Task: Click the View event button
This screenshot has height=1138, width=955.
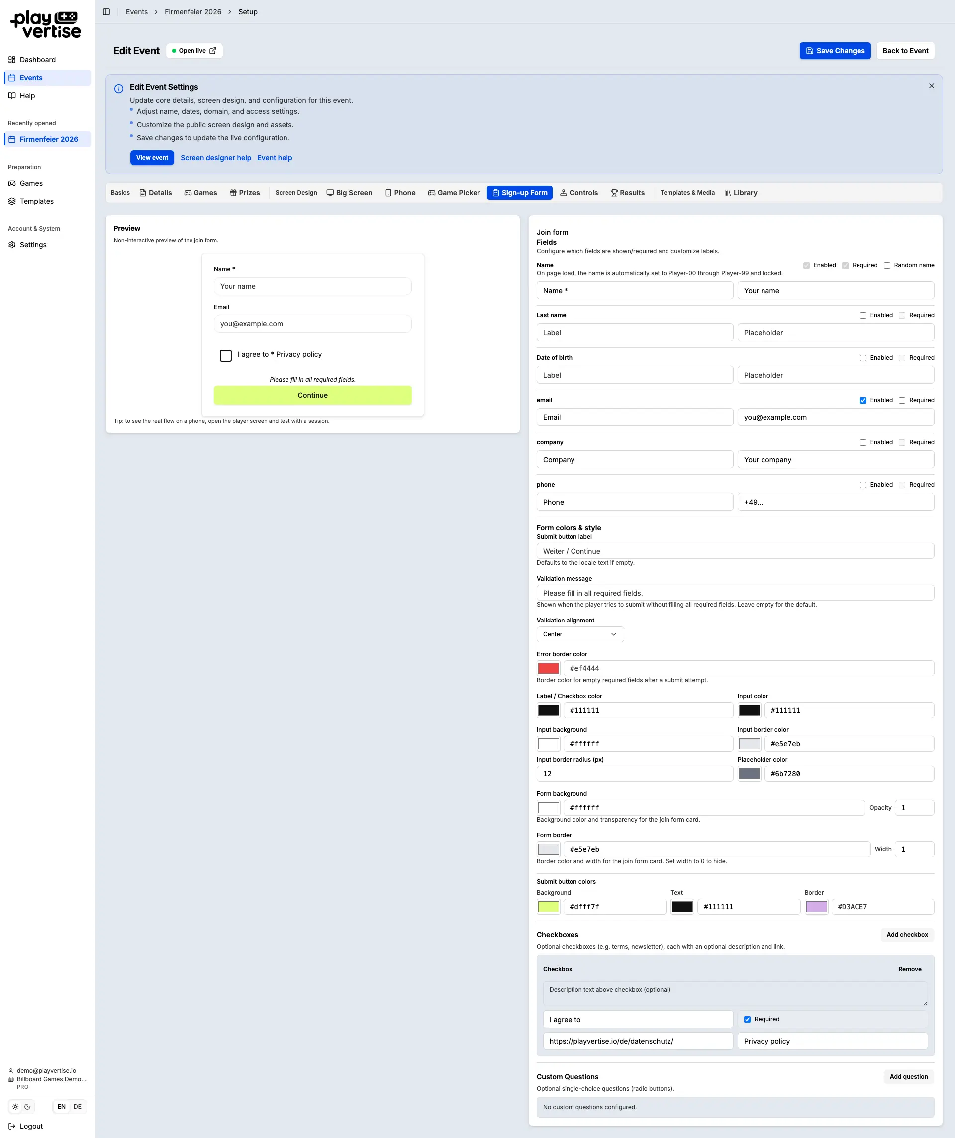Action: click(x=152, y=158)
